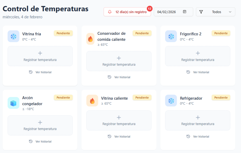Register temperature for Vitrina caliente

click(119, 121)
